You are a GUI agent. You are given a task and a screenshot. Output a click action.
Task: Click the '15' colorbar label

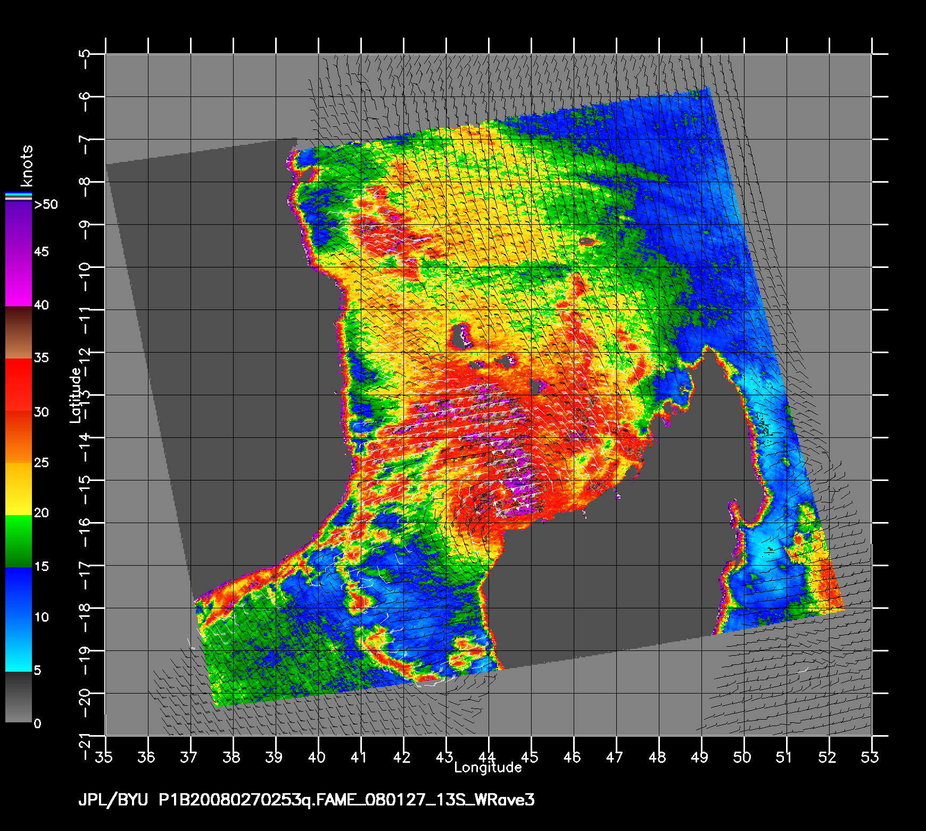pyautogui.click(x=41, y=567)
